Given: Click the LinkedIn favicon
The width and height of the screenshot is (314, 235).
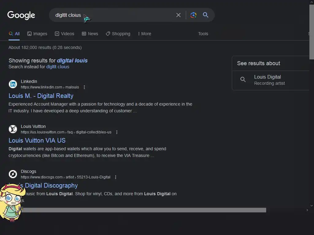Looking at the screenshot, I should pyautogui.click(x=13, y=84).
